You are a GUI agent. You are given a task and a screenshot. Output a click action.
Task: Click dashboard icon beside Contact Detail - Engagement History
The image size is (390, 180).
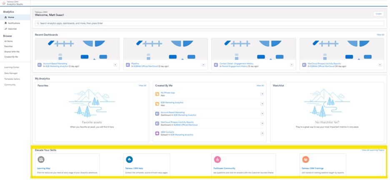216,65
